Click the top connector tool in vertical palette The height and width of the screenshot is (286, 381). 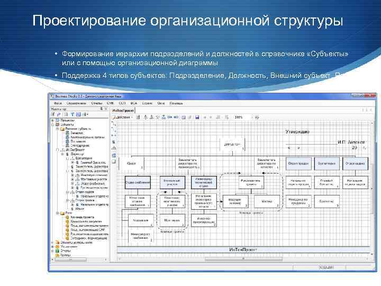[x=113, y=124]
